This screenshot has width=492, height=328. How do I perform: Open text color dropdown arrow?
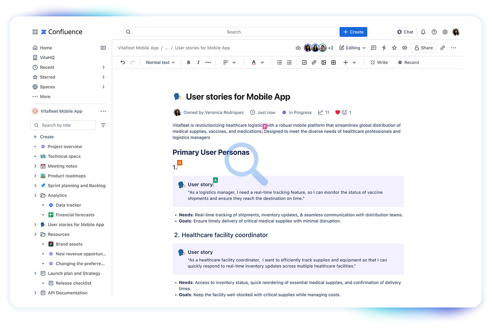pyautogui.click(x=262, y=63)
